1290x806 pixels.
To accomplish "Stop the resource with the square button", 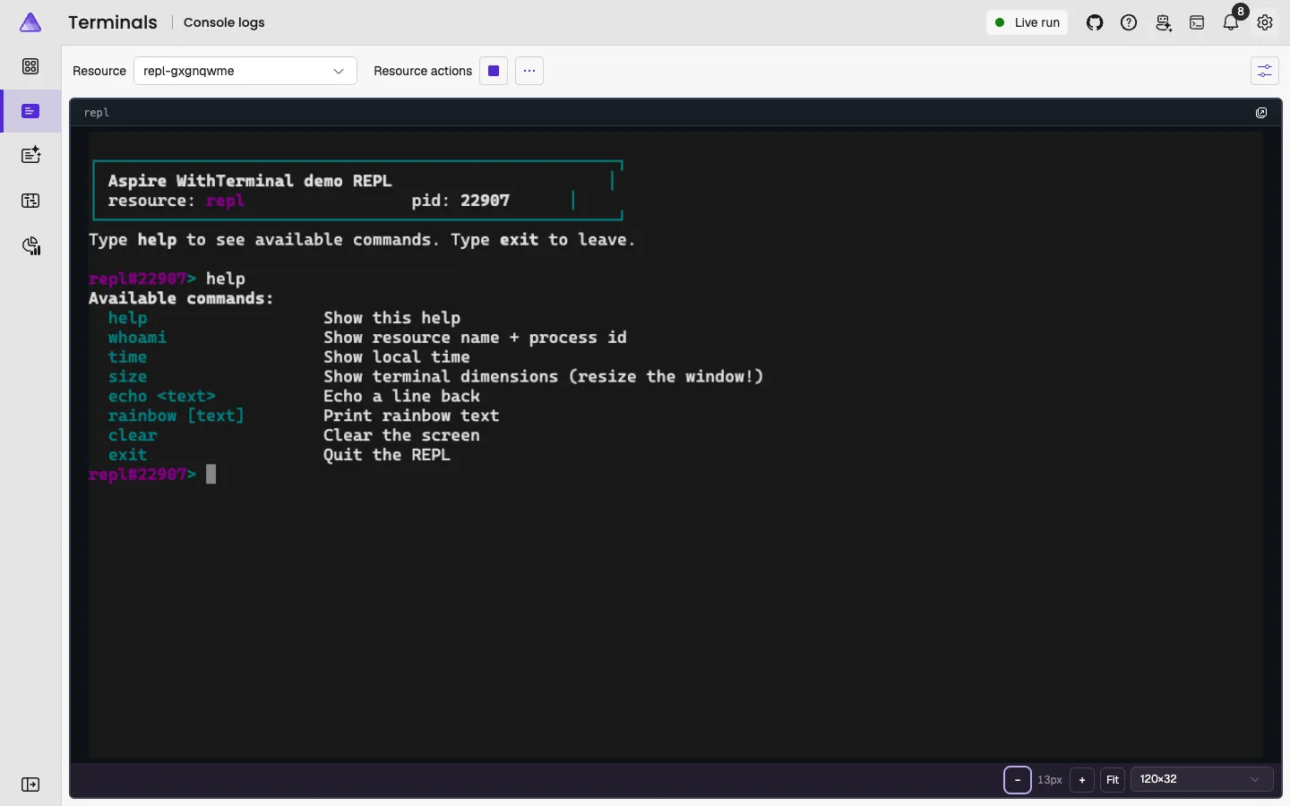I will click(x=494, y=71).
